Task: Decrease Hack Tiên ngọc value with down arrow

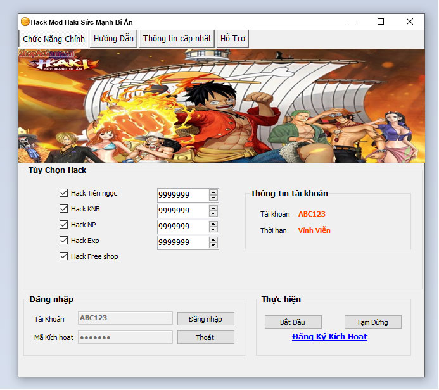Action: (213, 198)
